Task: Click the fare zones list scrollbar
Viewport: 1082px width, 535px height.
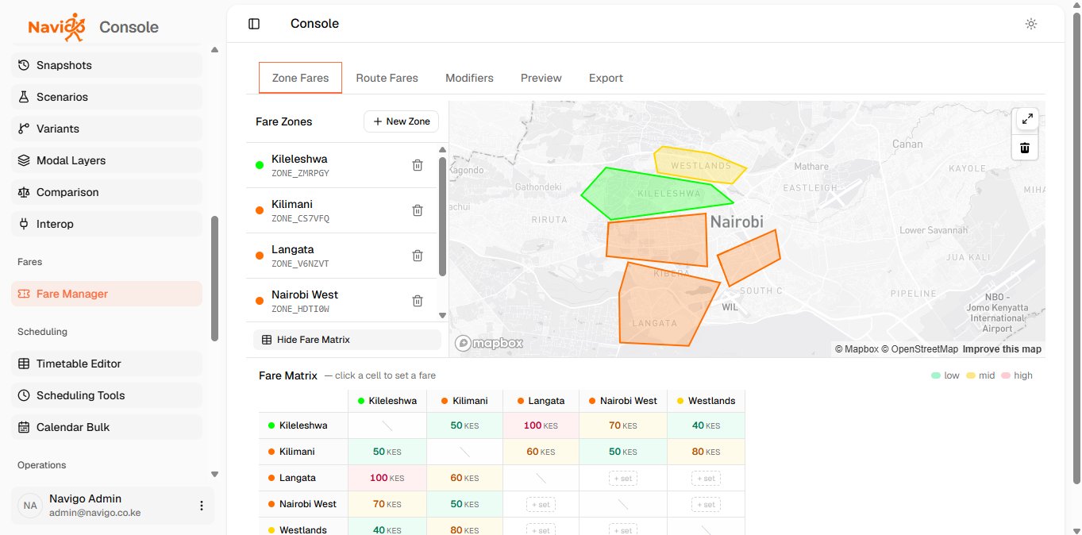Action: coord(442,216)
